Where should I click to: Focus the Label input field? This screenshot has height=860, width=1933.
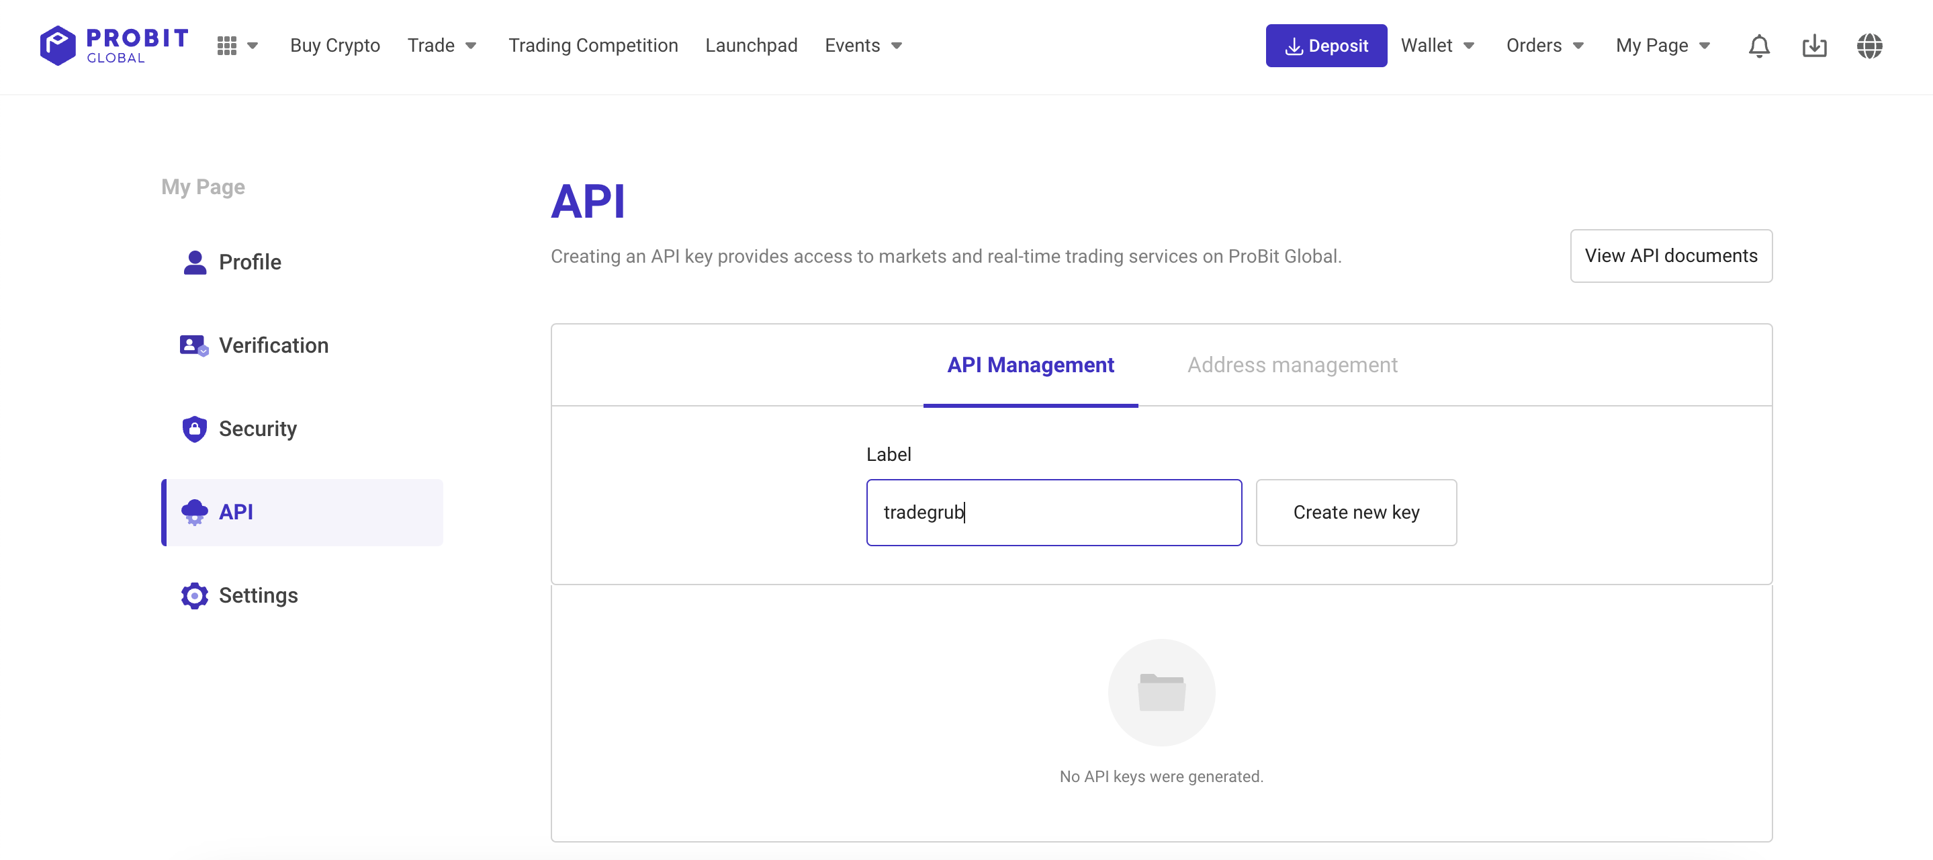coord(1054,513)
